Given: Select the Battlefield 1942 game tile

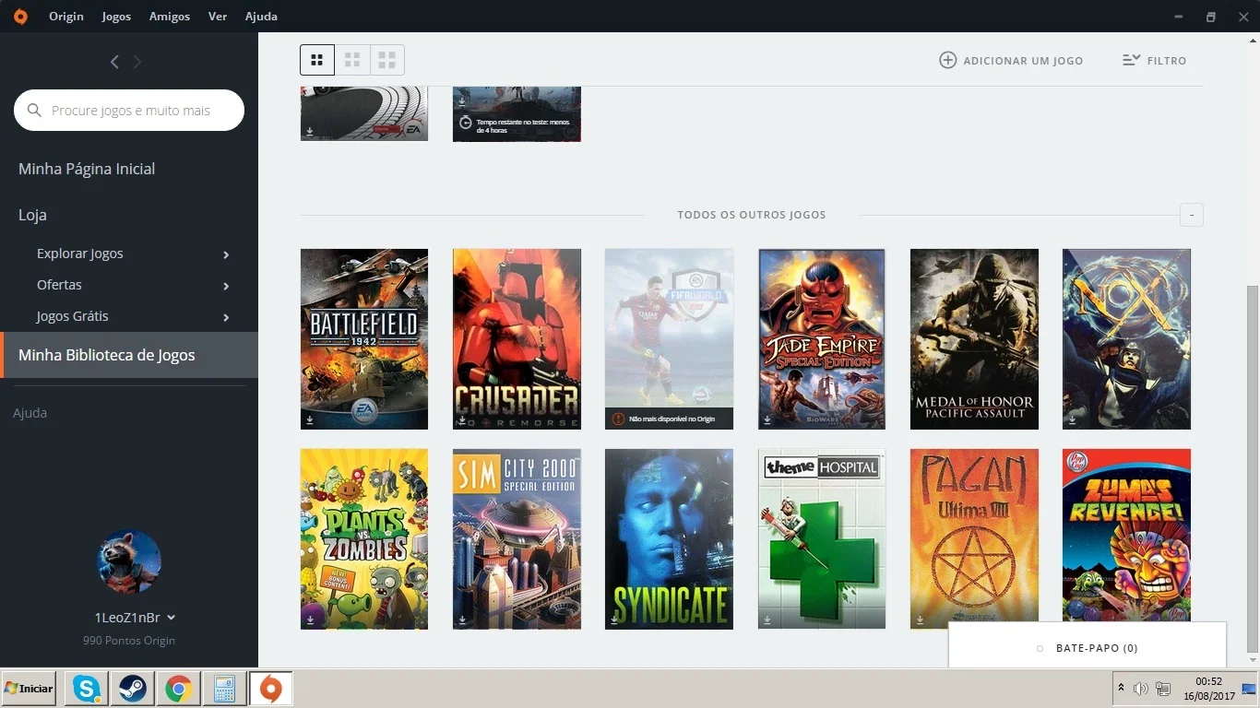Looking at the screenshot, I should point(364,339).
